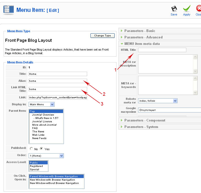Click the HTML Title input field

coord(162,50)
